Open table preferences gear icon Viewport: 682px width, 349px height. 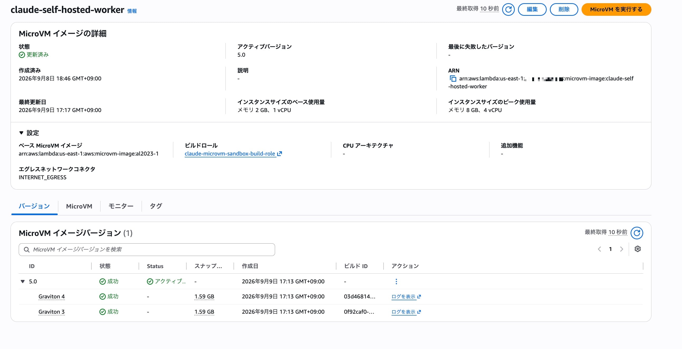[x=637, y=249]
